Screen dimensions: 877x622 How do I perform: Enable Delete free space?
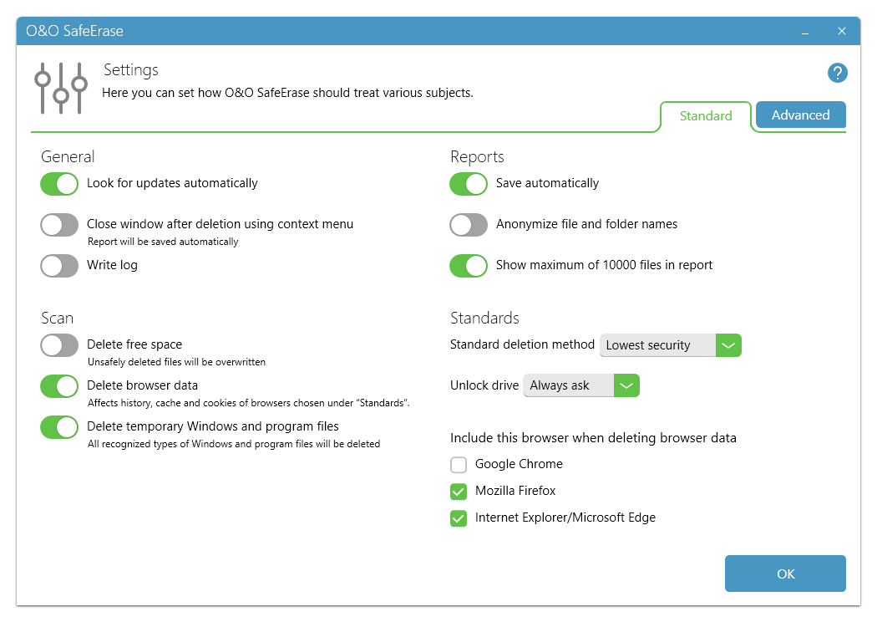pos(59,344)
